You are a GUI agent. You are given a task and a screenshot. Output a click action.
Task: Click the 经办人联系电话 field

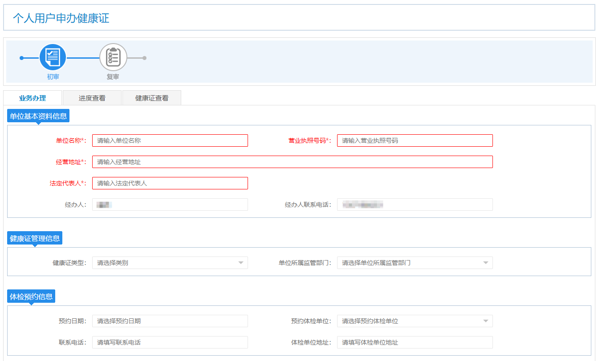pos(415,205)
